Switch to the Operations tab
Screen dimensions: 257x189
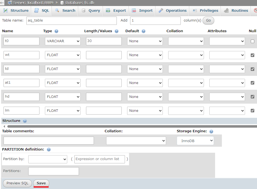coord(173,11)
